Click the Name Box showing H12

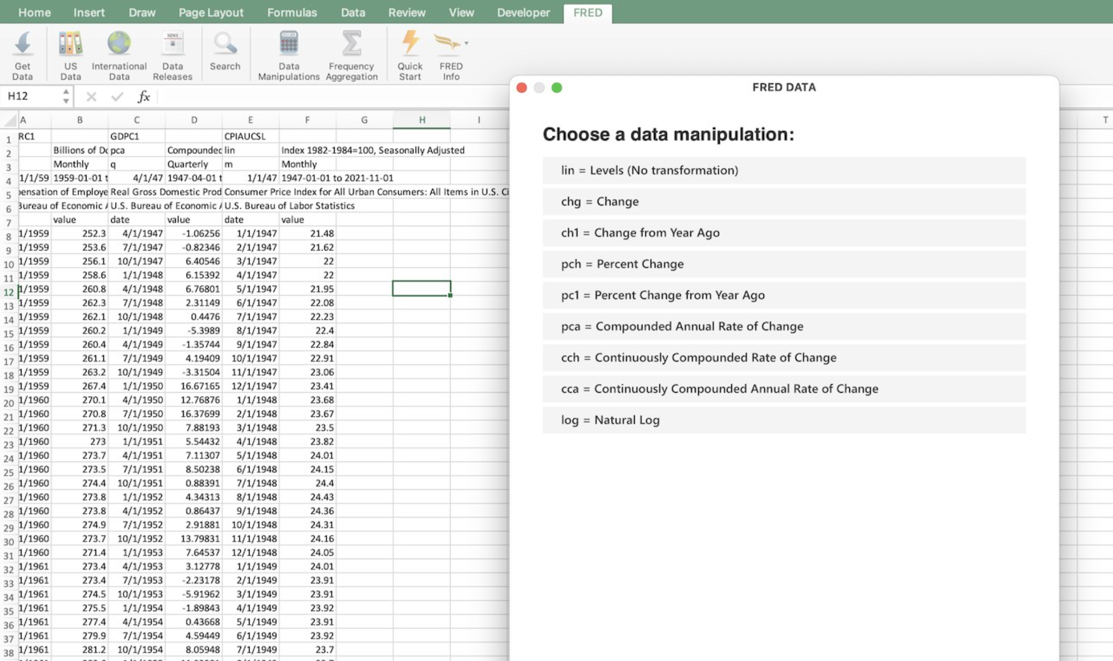point(30,96)
